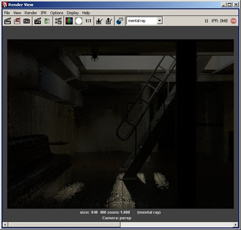Click the Remove Image up-arrow icon
The width and height of the screenshot is (241, 230).
[109, 21]
